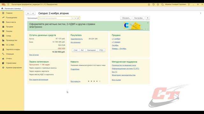Open the Бух.1С link
The width and height of the screenshot is (204, 114).
tap(114, 72)
